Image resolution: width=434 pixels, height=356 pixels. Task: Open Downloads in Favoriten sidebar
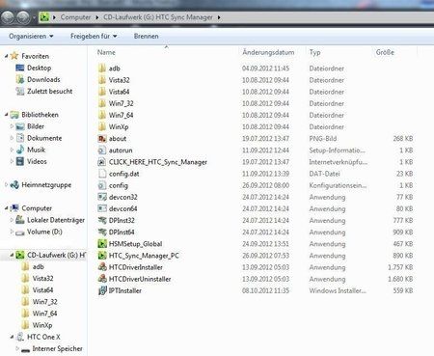[x=43, y=79]
